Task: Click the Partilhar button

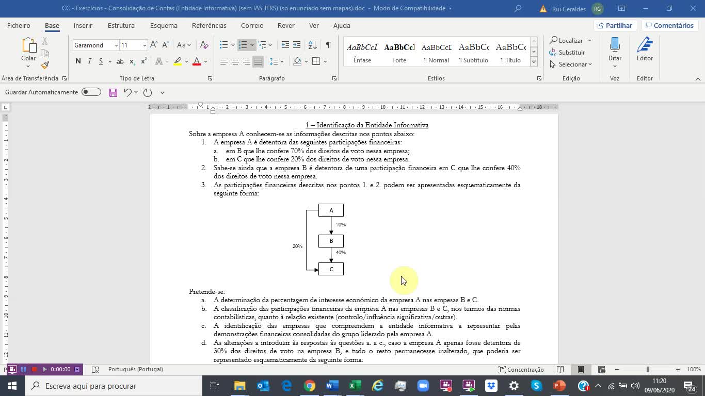Action: (x=614, y=25)
